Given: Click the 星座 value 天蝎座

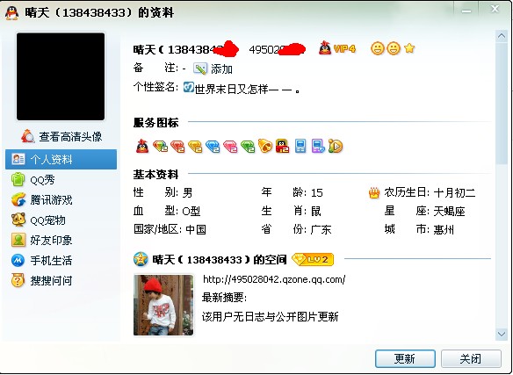Looking at the screenshot, I should [x=449, y=211].
